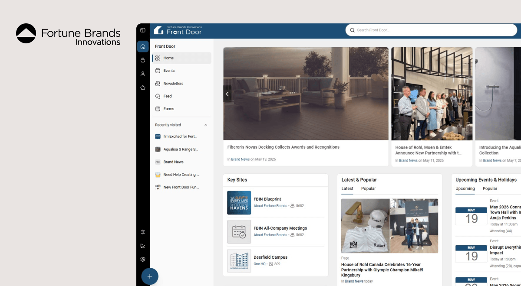
Task: Open Brand News link dated May 11
Action: click(x=408, y=160)
